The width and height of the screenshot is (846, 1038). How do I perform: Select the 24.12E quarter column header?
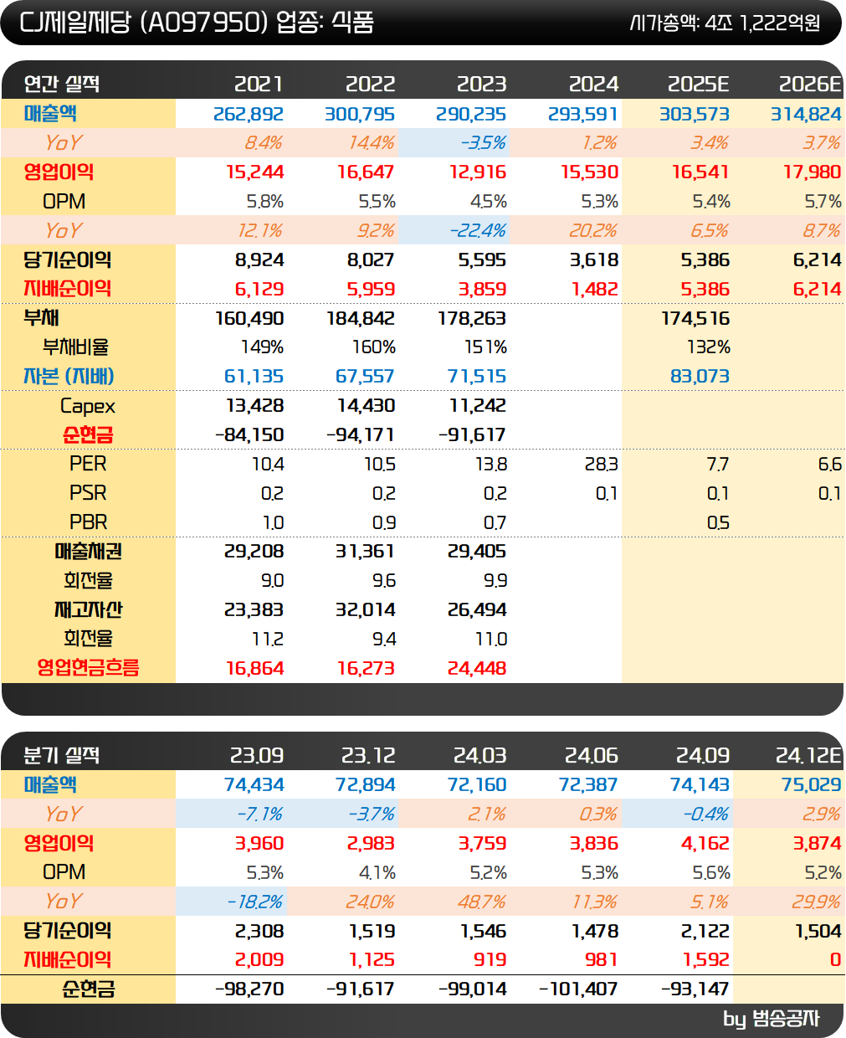(x=808, y=755)
